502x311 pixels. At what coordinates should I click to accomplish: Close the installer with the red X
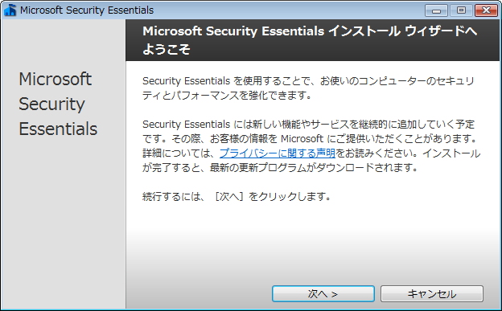point(486,10)
